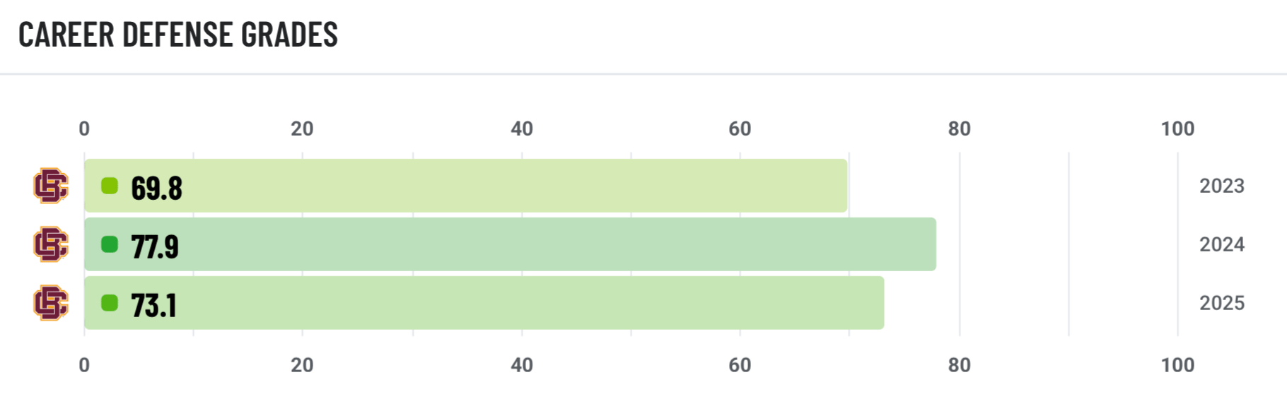Click the 2025 season label
This screenshot has height=411, width=1287.
click(x=1222, y=303)
